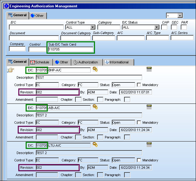Click the Engineering Authorization Management title bar icon
This screenshot has width=196, height=181.
(x=6, y=6)
